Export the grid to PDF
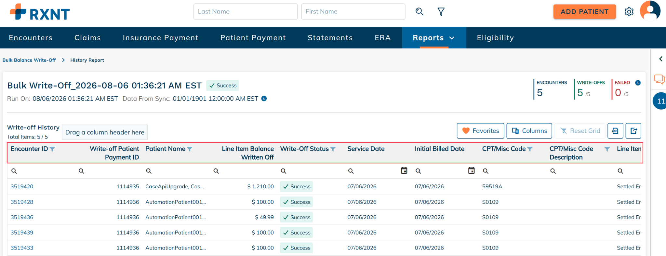The image size is (666, 256). pyautogui.click(x=615, y=131)
